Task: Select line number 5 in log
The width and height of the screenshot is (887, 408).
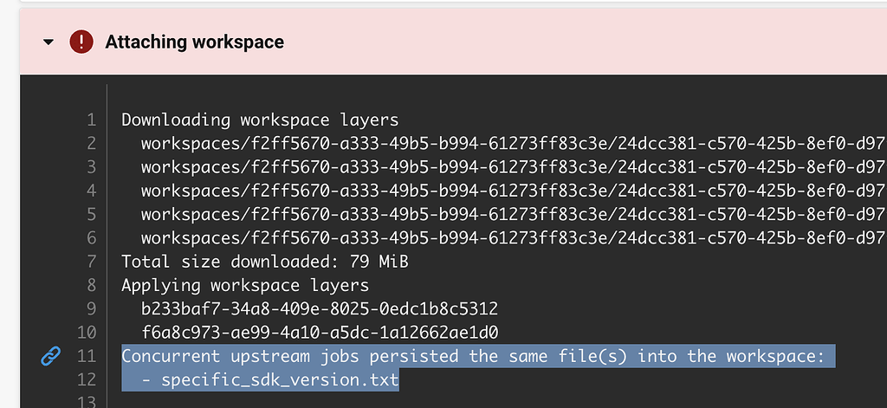Action: click(x=91, y=214)
